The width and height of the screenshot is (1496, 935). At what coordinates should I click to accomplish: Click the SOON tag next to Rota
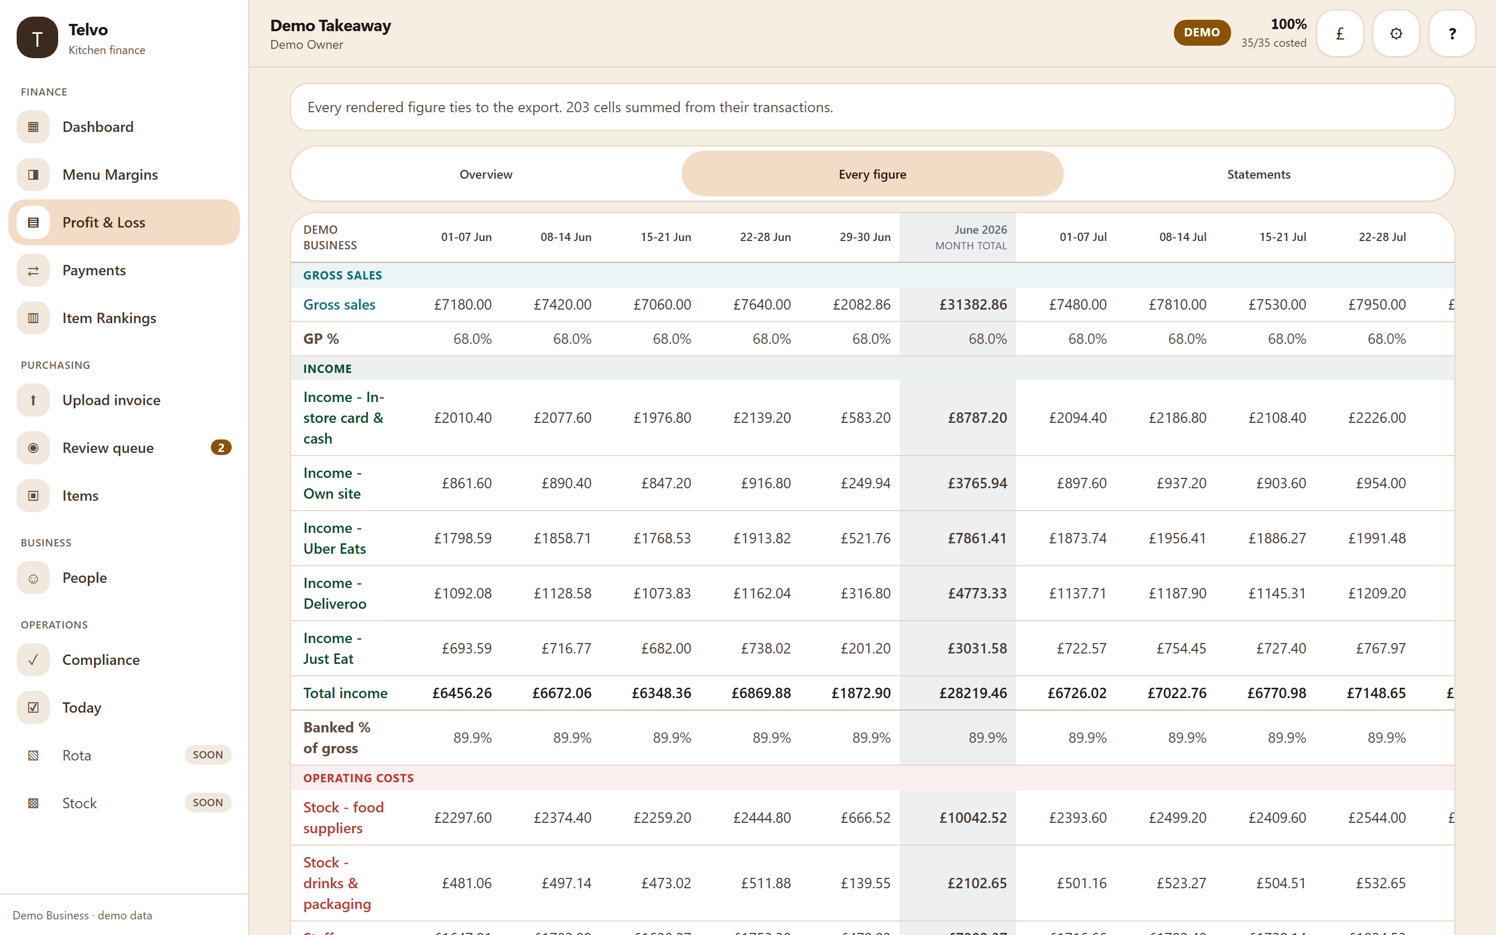[208, 754]
